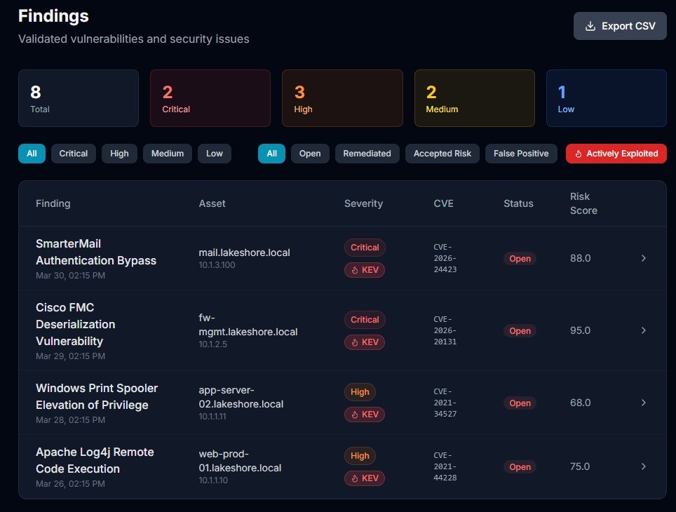Filter by Open status chip
The height and width of the screenshot is (512, 676).
click(310, 154)
